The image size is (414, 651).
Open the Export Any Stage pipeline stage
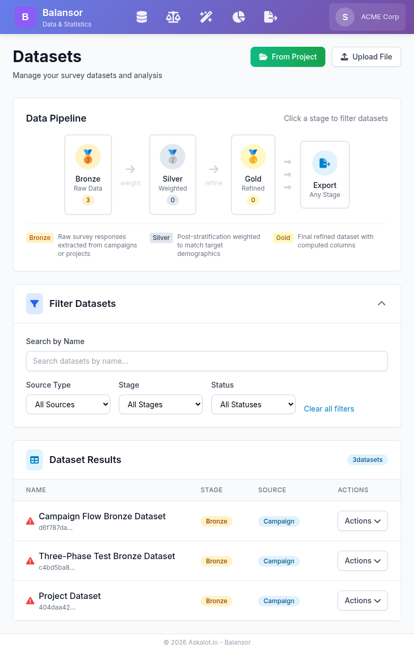coord(325,174)
